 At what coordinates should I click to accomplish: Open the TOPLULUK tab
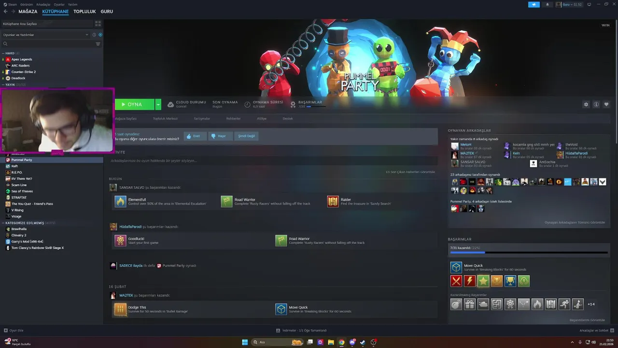[x=84, y=11]
